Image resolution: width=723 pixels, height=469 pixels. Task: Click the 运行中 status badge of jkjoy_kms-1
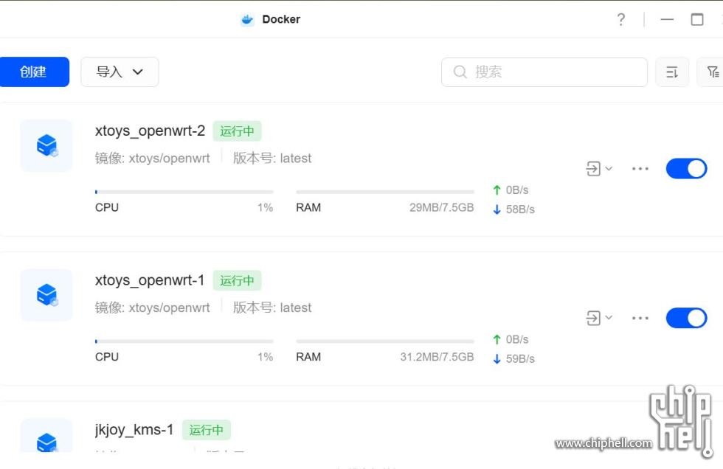pyautogui.click(x=207, y=431)
